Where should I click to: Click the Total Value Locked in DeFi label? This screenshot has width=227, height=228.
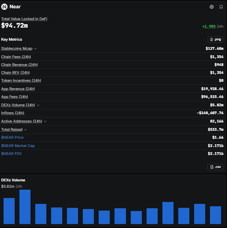tap(24, 19)
